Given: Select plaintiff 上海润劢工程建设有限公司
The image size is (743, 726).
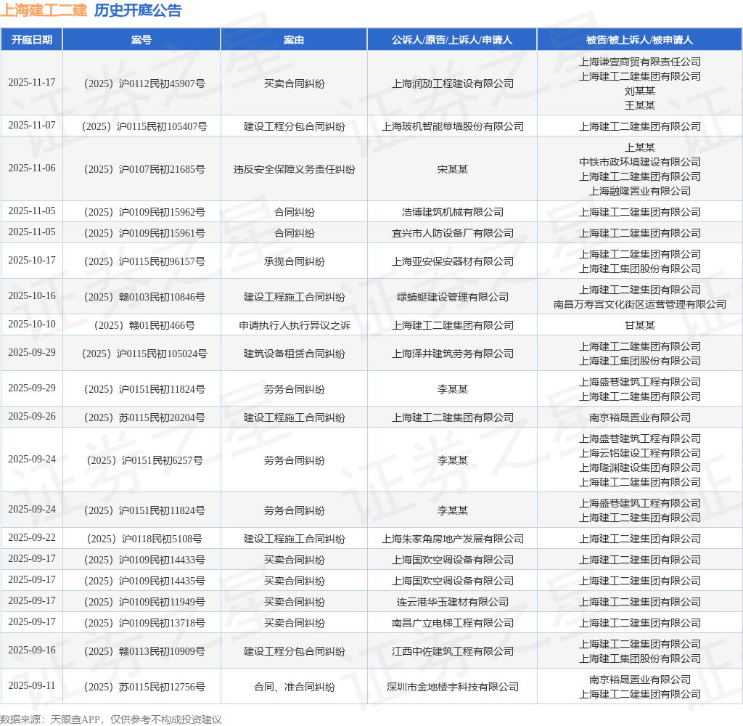Looking at the screenshot, I should 453,83.
